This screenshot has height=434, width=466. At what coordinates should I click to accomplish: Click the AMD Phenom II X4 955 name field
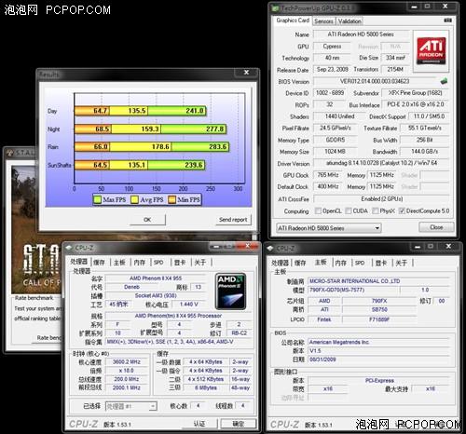(156, 278)
